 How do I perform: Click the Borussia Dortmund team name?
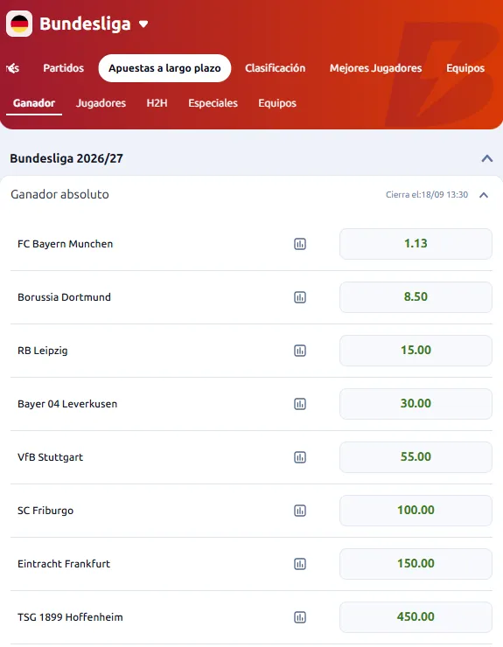[64, 297]
